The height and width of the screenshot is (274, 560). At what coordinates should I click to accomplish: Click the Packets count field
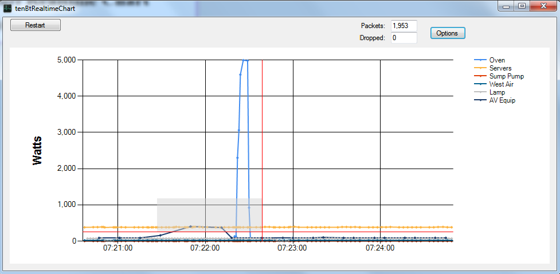pyautogui.click(x=404, y=26)
